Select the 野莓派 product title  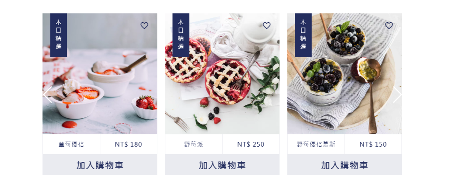194,144
